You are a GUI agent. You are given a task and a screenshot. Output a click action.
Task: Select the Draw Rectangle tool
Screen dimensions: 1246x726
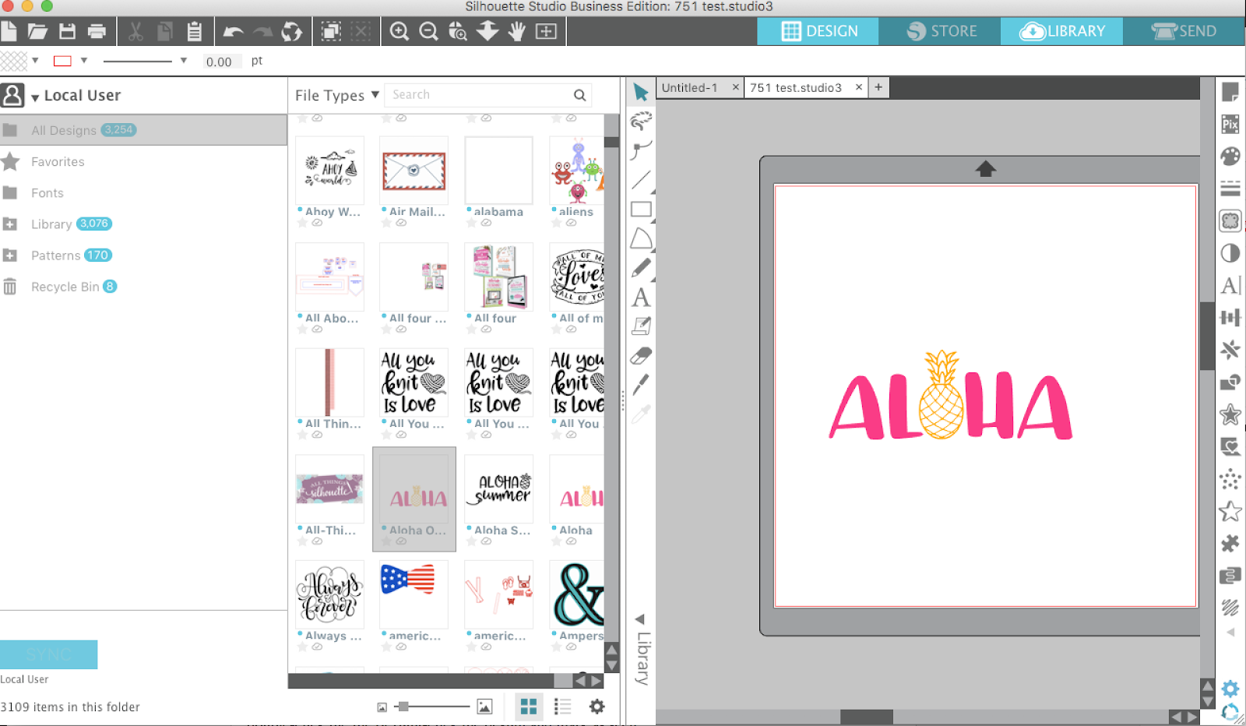[640, 210]
